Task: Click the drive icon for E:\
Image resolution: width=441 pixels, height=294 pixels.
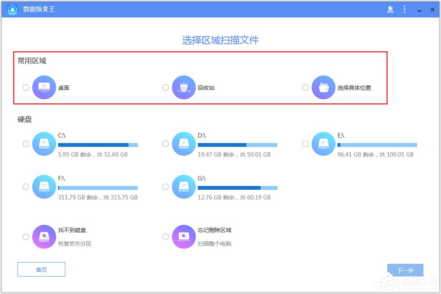Action: click(323, 144)
